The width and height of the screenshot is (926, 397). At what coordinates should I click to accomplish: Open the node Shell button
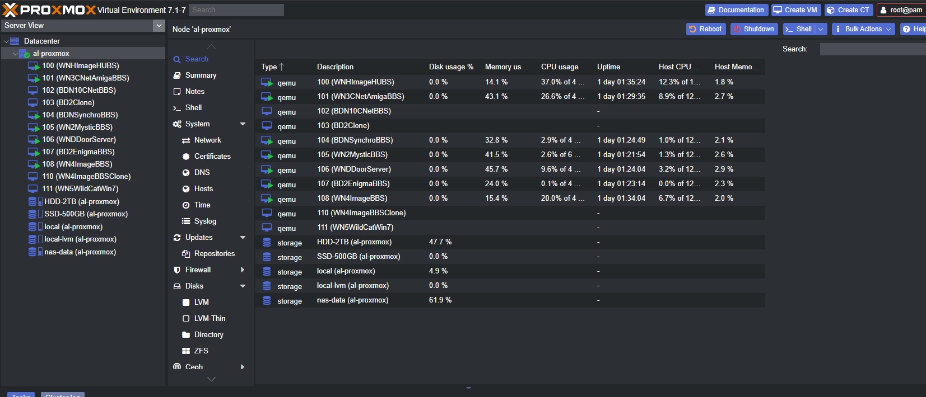point(798,29)
